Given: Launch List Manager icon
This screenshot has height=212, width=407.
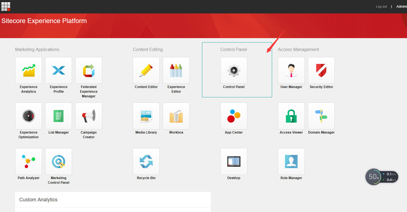Looking at the screenshot, I should [x=59, y=116].
